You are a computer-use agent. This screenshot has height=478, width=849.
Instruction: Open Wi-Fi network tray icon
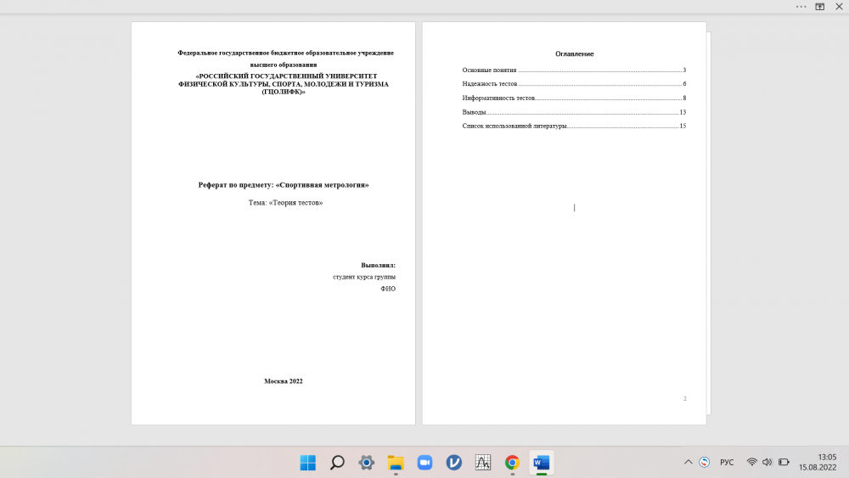coord(751,462)
